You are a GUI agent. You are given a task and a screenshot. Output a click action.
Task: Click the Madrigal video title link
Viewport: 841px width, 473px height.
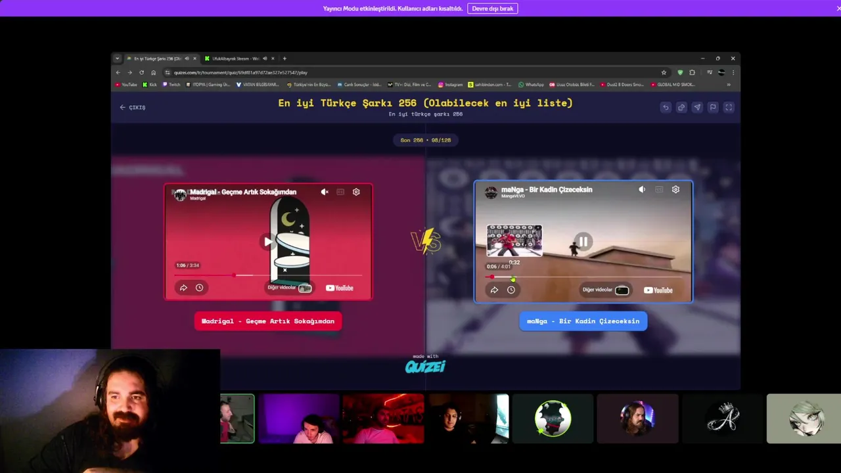(243, 192)
